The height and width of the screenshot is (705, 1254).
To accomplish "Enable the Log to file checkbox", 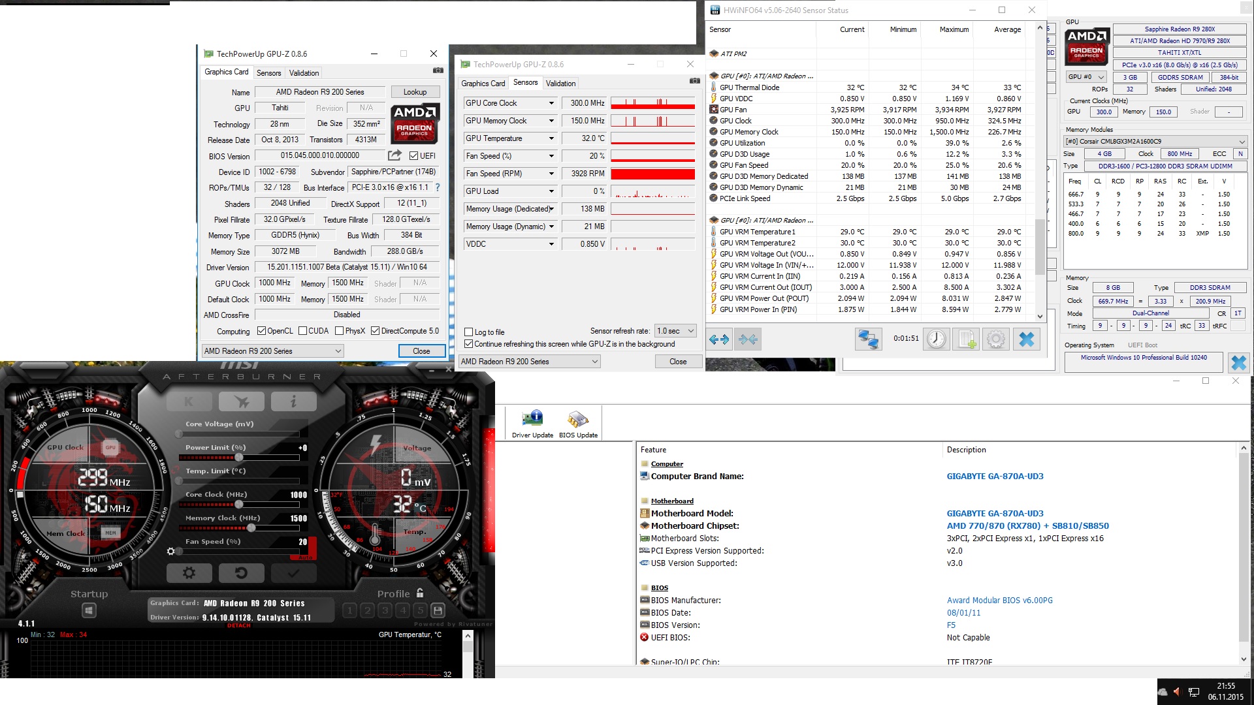I will point(468,332).
